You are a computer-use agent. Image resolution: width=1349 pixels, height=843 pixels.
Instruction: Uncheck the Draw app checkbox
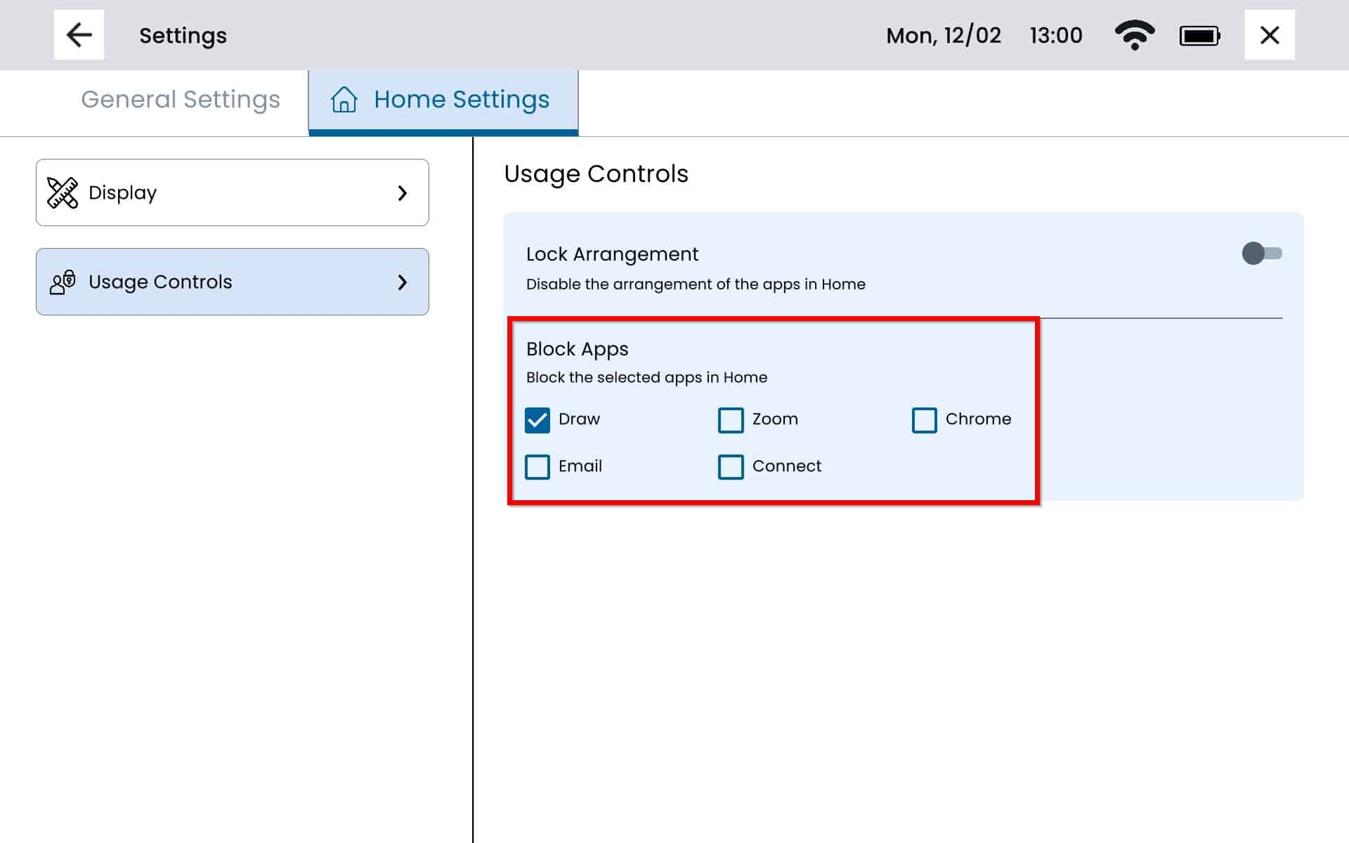tap(537, 420)
